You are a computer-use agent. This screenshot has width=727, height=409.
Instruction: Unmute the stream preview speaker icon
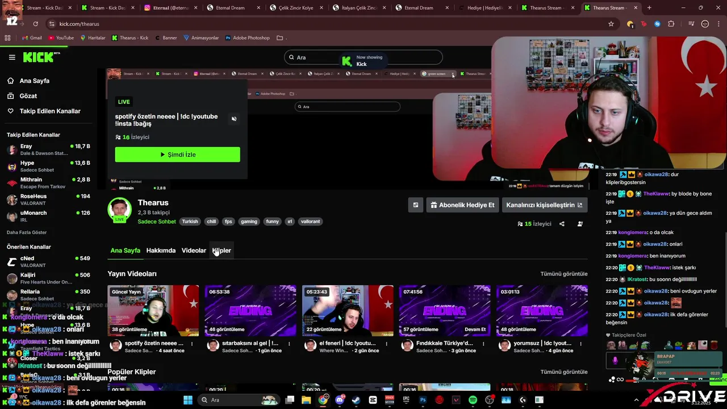click(x=234, y=119)
